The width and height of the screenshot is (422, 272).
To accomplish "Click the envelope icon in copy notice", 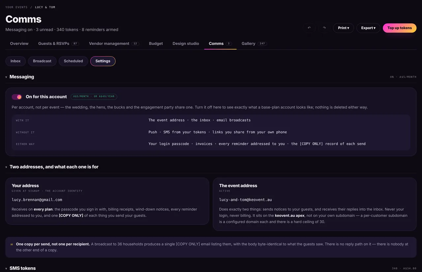I will pos(12,244).
